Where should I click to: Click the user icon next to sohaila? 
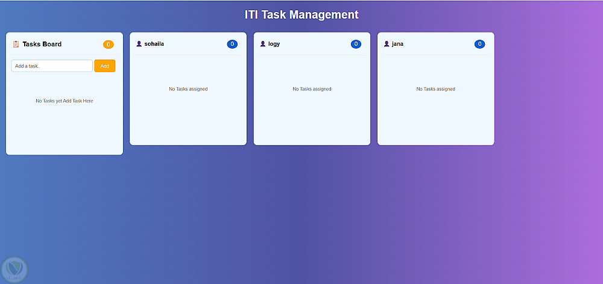tap(139, 44)
